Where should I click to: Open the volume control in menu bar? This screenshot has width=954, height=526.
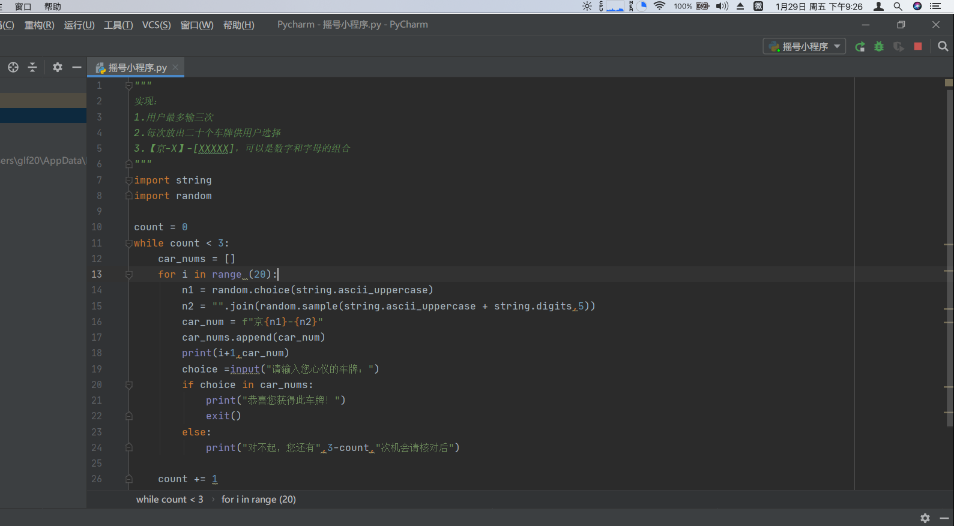point(722,6)
